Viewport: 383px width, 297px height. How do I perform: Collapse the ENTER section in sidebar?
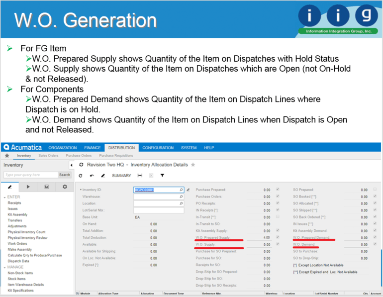pos(4,198)
